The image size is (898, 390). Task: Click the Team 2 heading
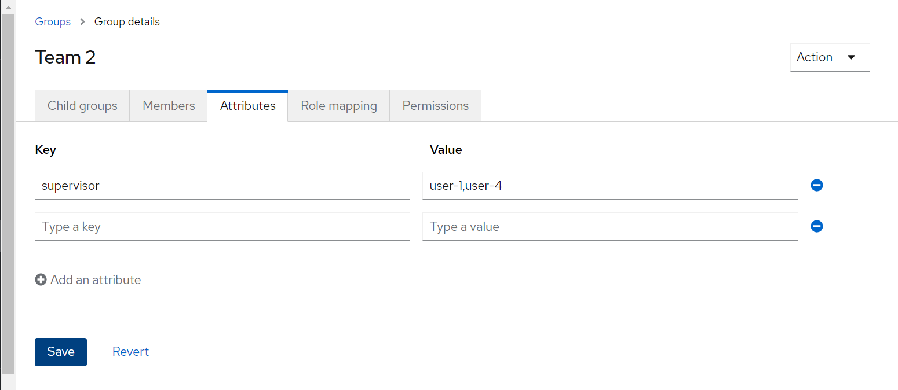[65, 57]
